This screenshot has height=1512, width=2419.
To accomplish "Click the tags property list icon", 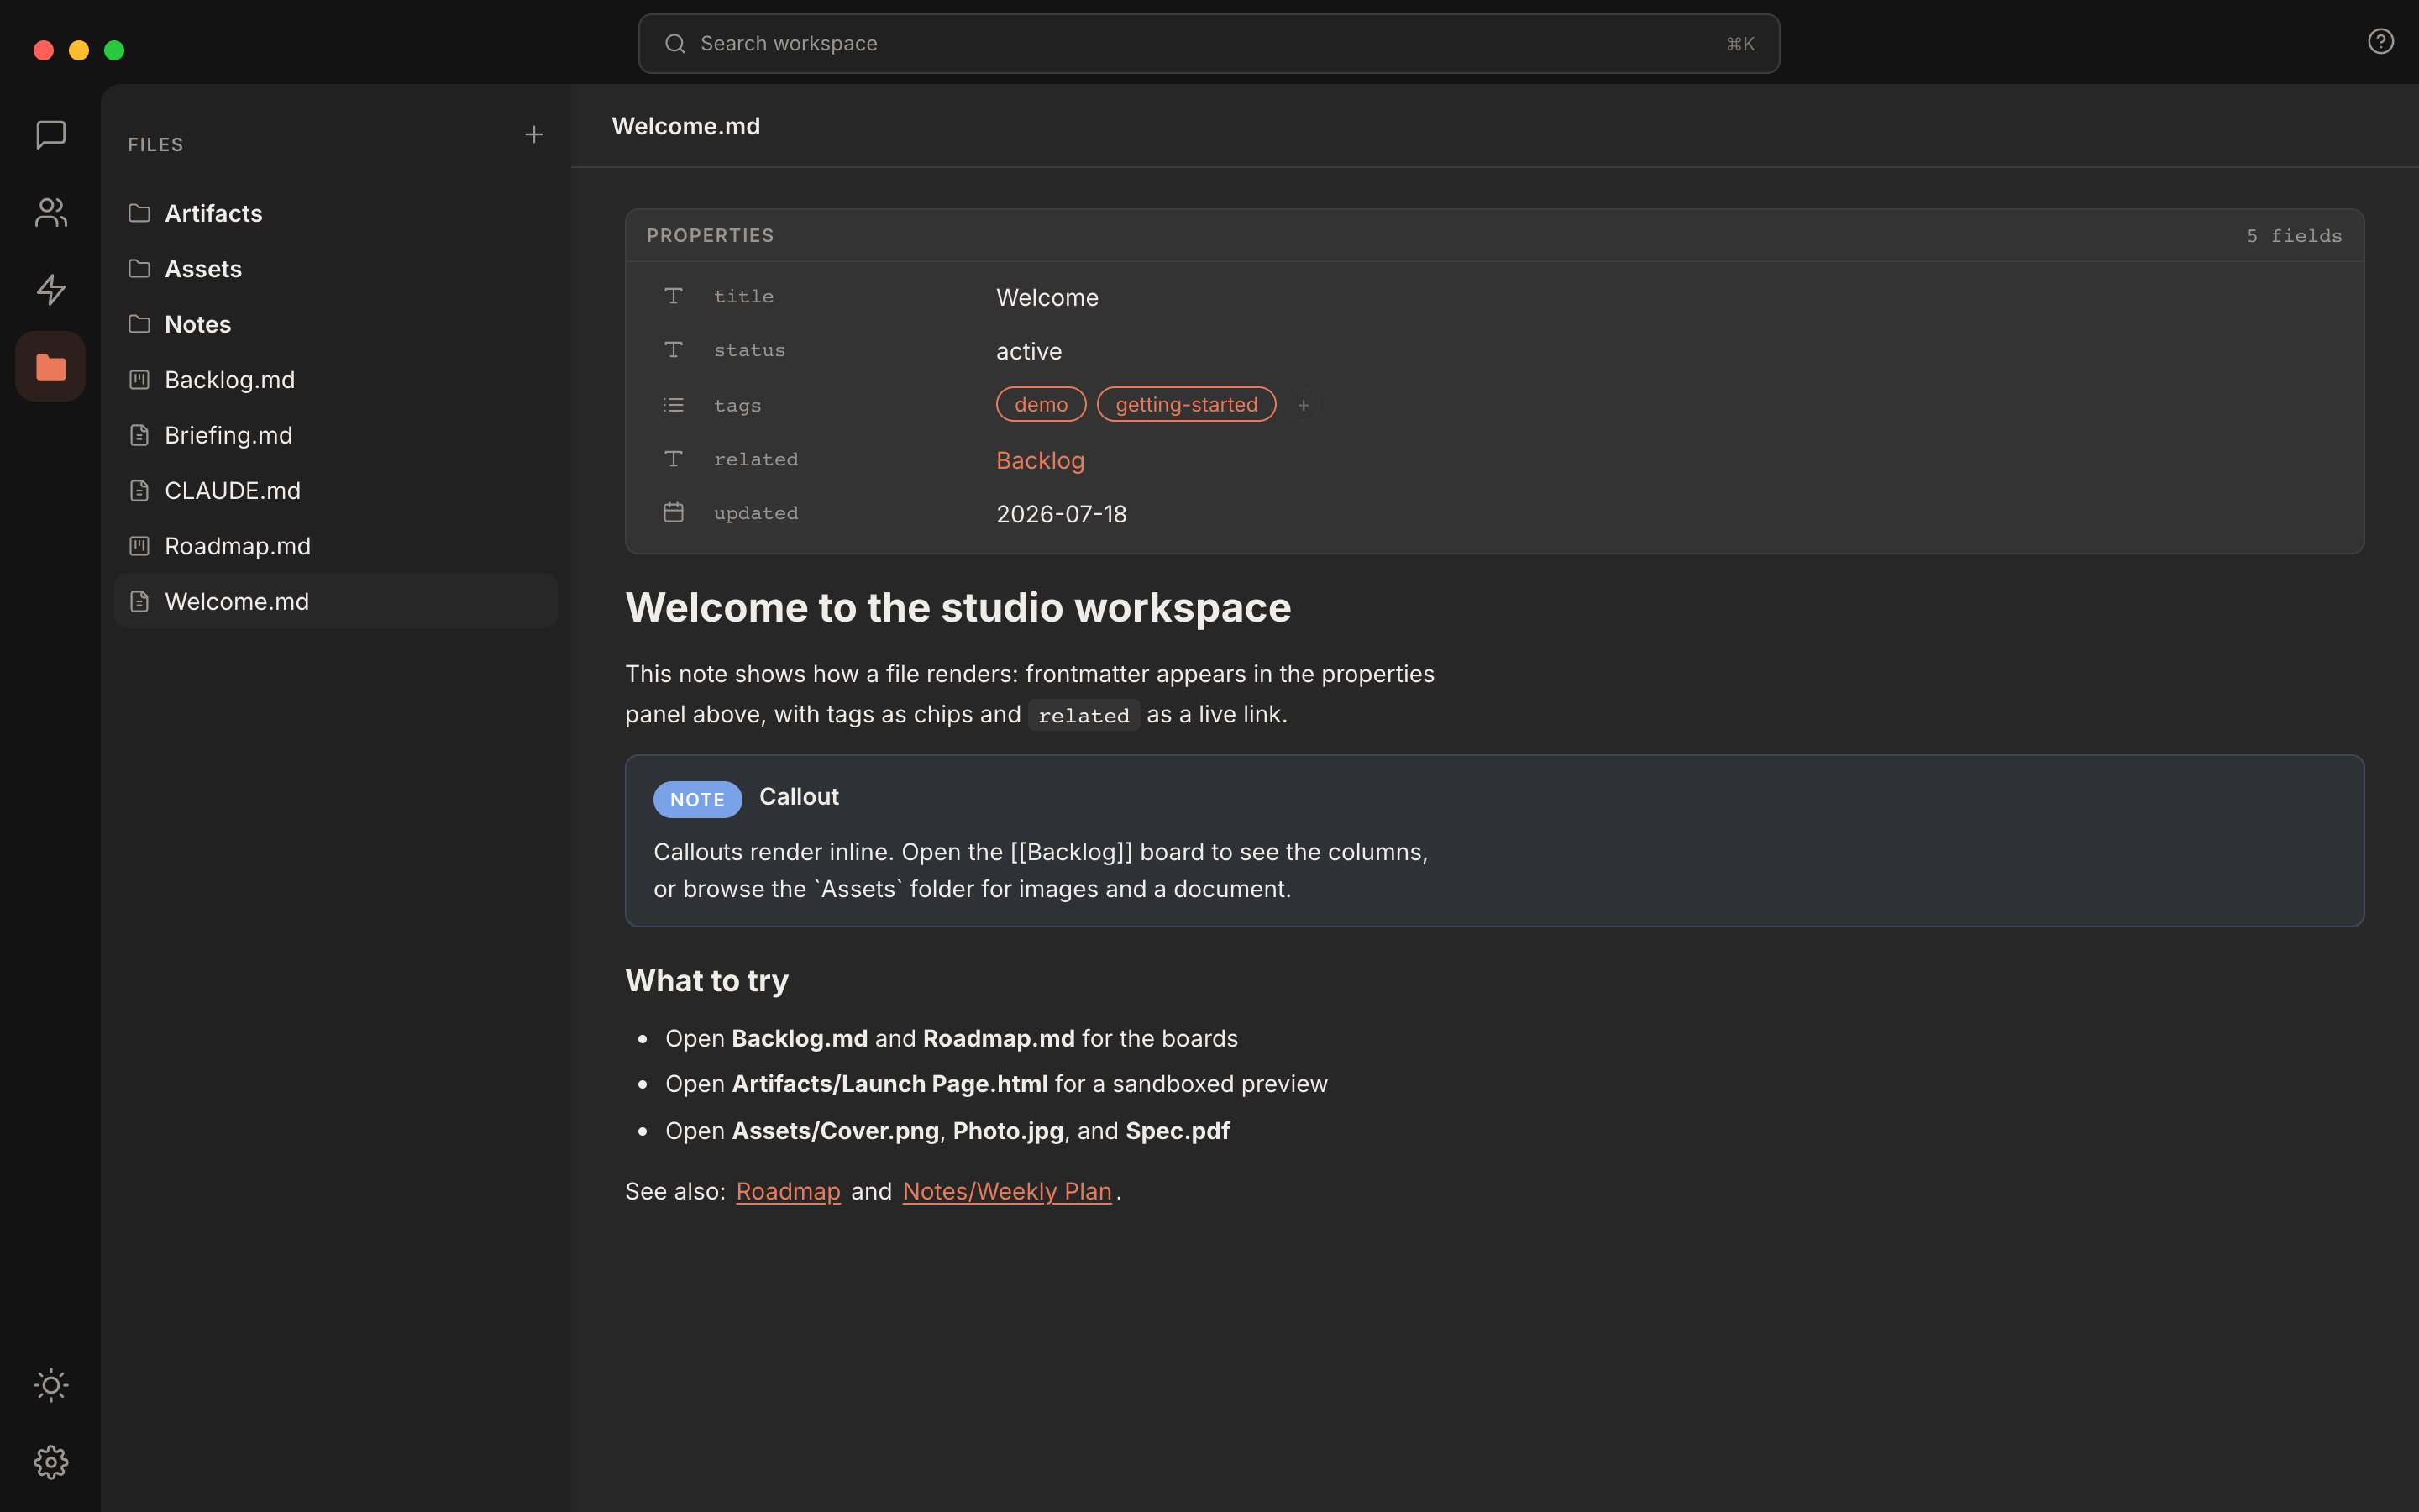I will coord(674,405).
